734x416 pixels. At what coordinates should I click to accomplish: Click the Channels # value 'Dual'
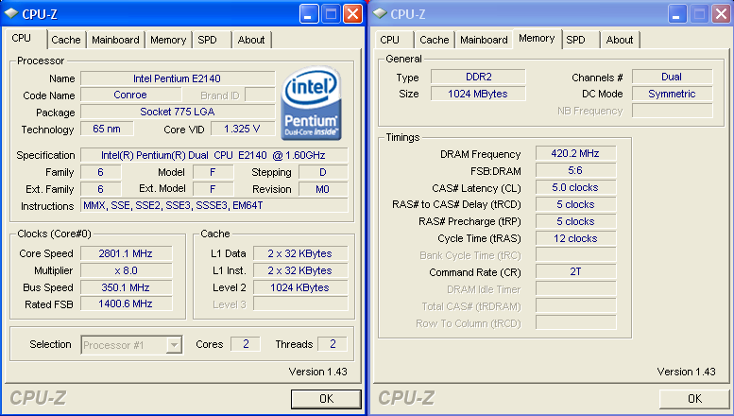(x=673, y=77)
